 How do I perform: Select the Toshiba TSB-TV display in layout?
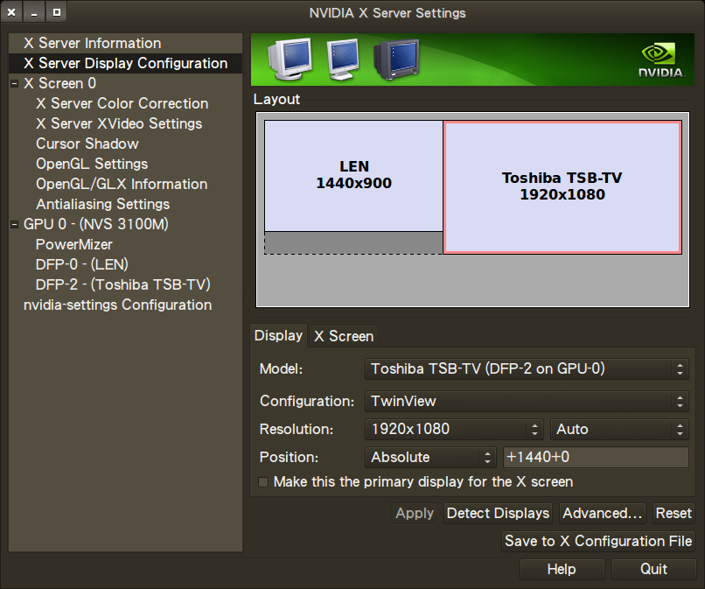click(x=562, y=186)
